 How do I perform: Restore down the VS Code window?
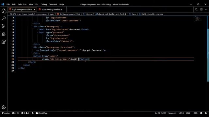[x=198, y=4]
